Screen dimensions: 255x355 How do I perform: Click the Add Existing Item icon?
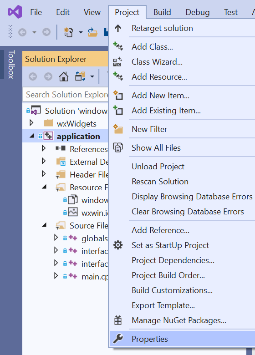[x=118, y=110]
